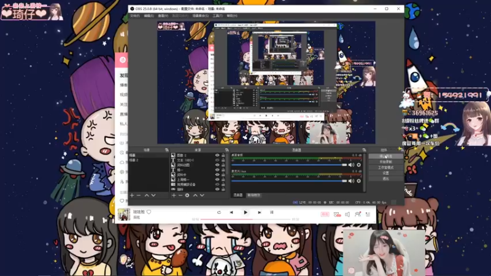Skip to next track in music player

coord(259,212)
